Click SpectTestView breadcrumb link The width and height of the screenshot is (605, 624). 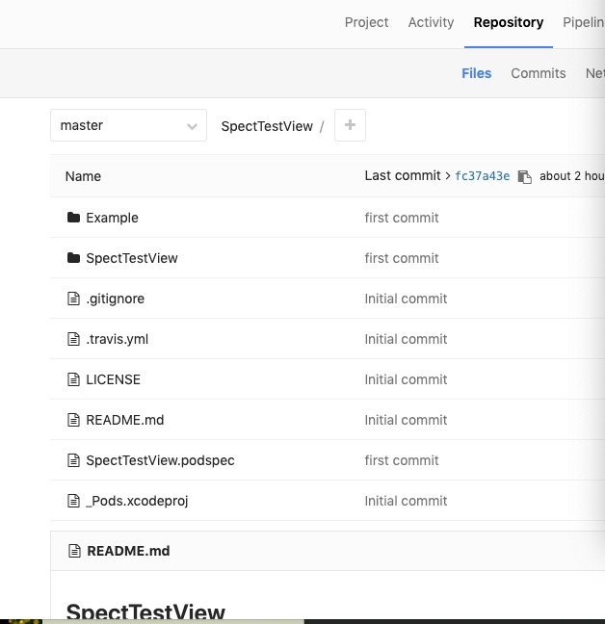(267, 126)
